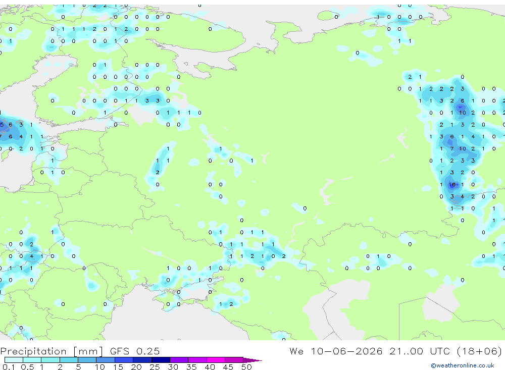Click the legend label '35'
This screenshot has width=505, height=370.
(x=191, y=367)
